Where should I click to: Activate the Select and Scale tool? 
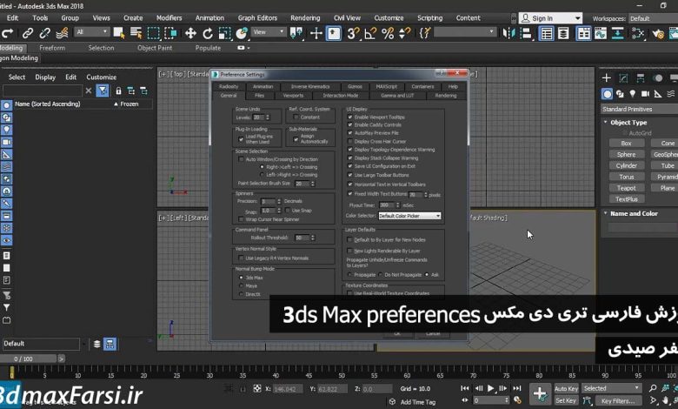tap(225, 33)
